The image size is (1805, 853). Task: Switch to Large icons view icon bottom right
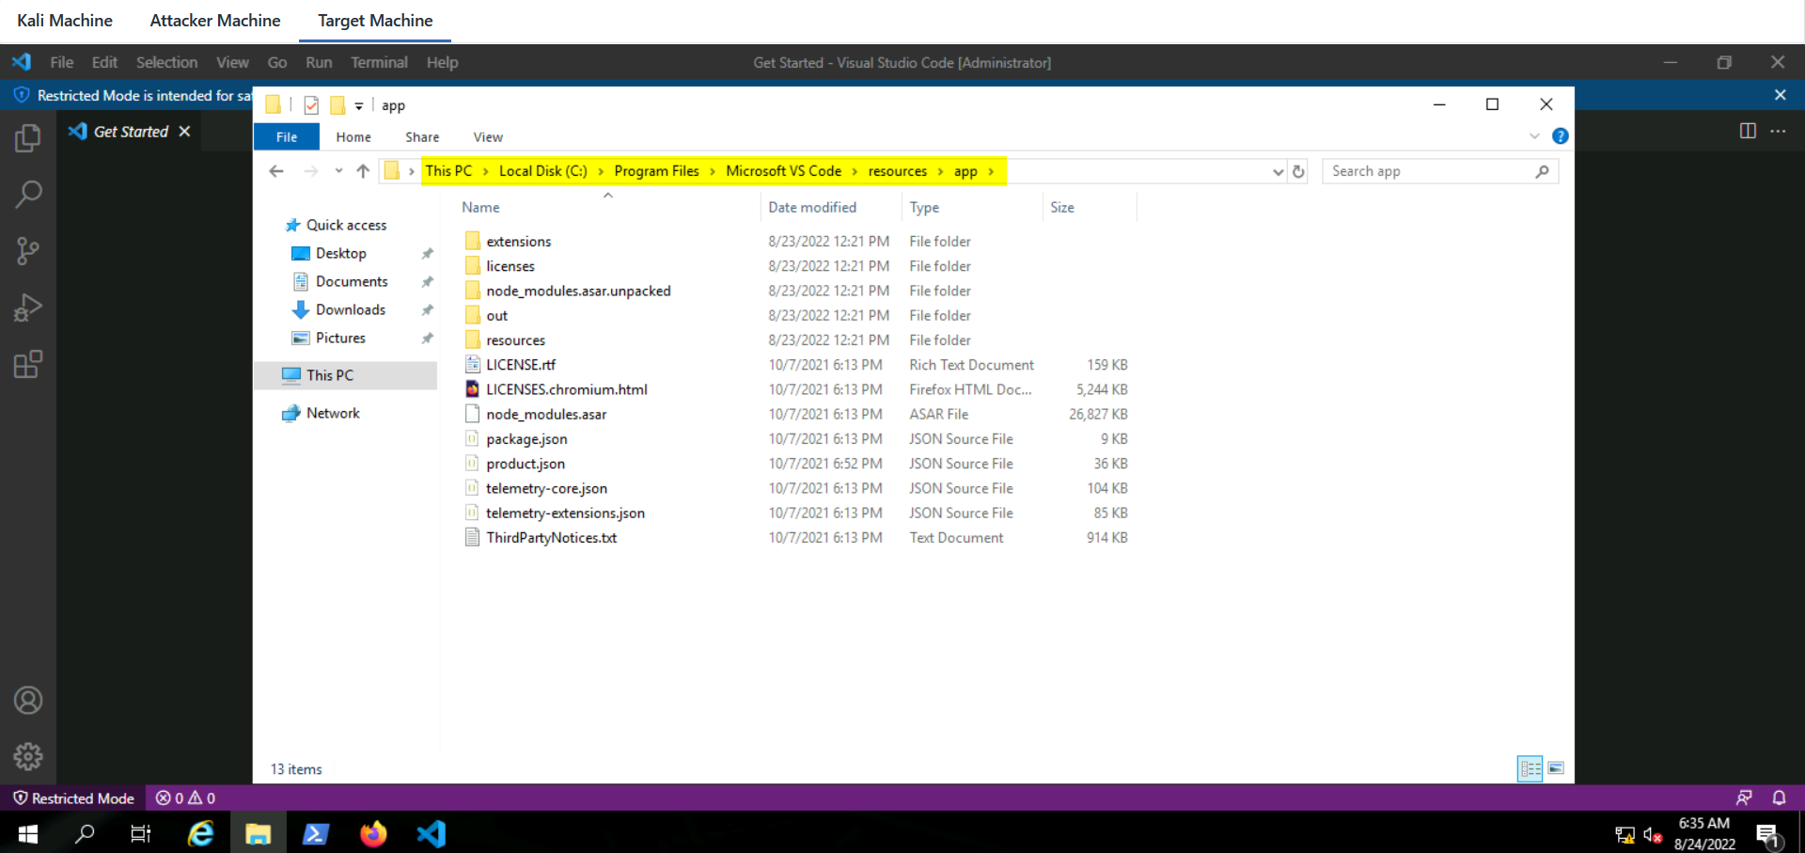pyautogui.click(x=1556, y=768)
